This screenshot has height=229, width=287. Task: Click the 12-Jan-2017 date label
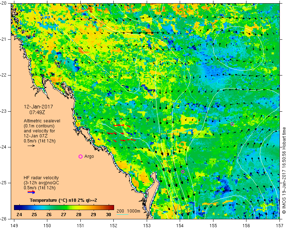coord(38,107)
